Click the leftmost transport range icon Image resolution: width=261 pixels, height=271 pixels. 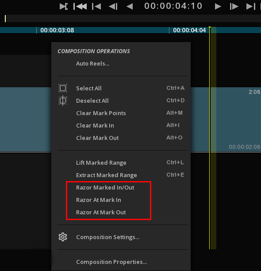64,7
